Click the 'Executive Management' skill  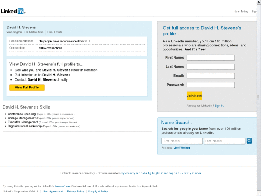(23, 122)
